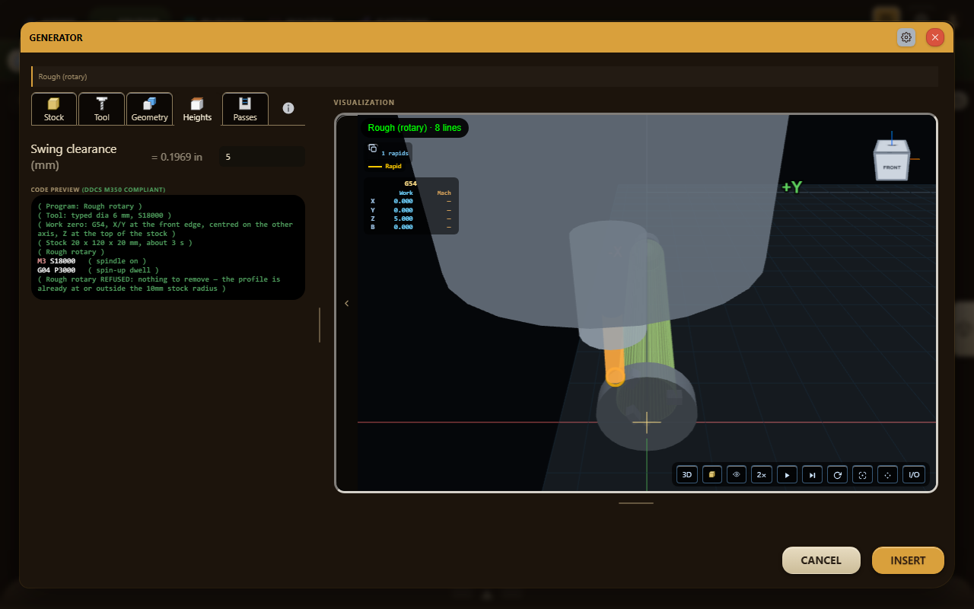The image size is (974, 609).
Task: Click the +Y axis label in viewport
Action: coord(792,187)
